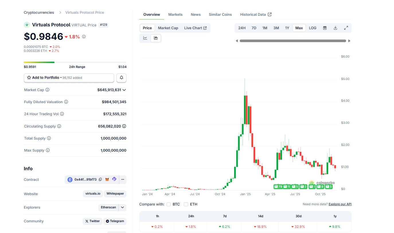Enable BTC comparison checkbox
This screenshot has width=394, height=233.
(x=169, y=204)
